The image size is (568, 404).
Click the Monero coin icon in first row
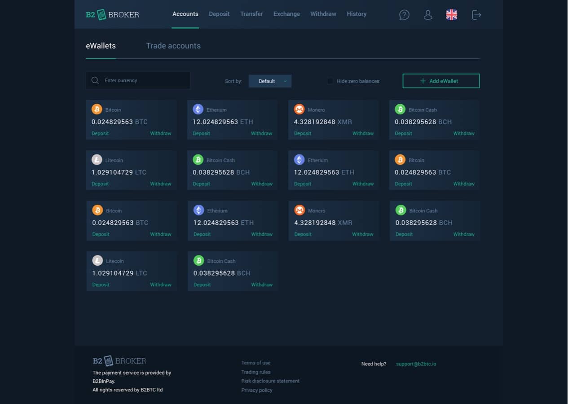coord(299,109)
